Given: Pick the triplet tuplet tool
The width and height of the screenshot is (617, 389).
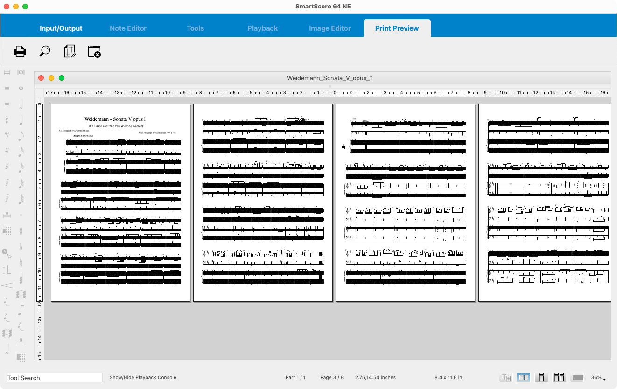Looking at the screenshot, I should (x=21, y=341).
